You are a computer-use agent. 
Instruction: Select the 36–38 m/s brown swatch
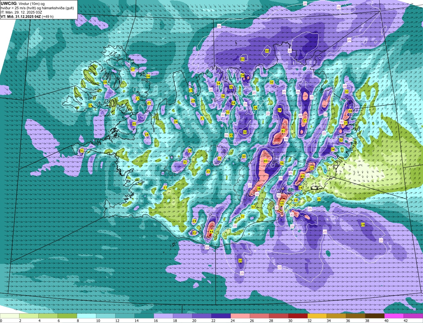pos(356,316)
